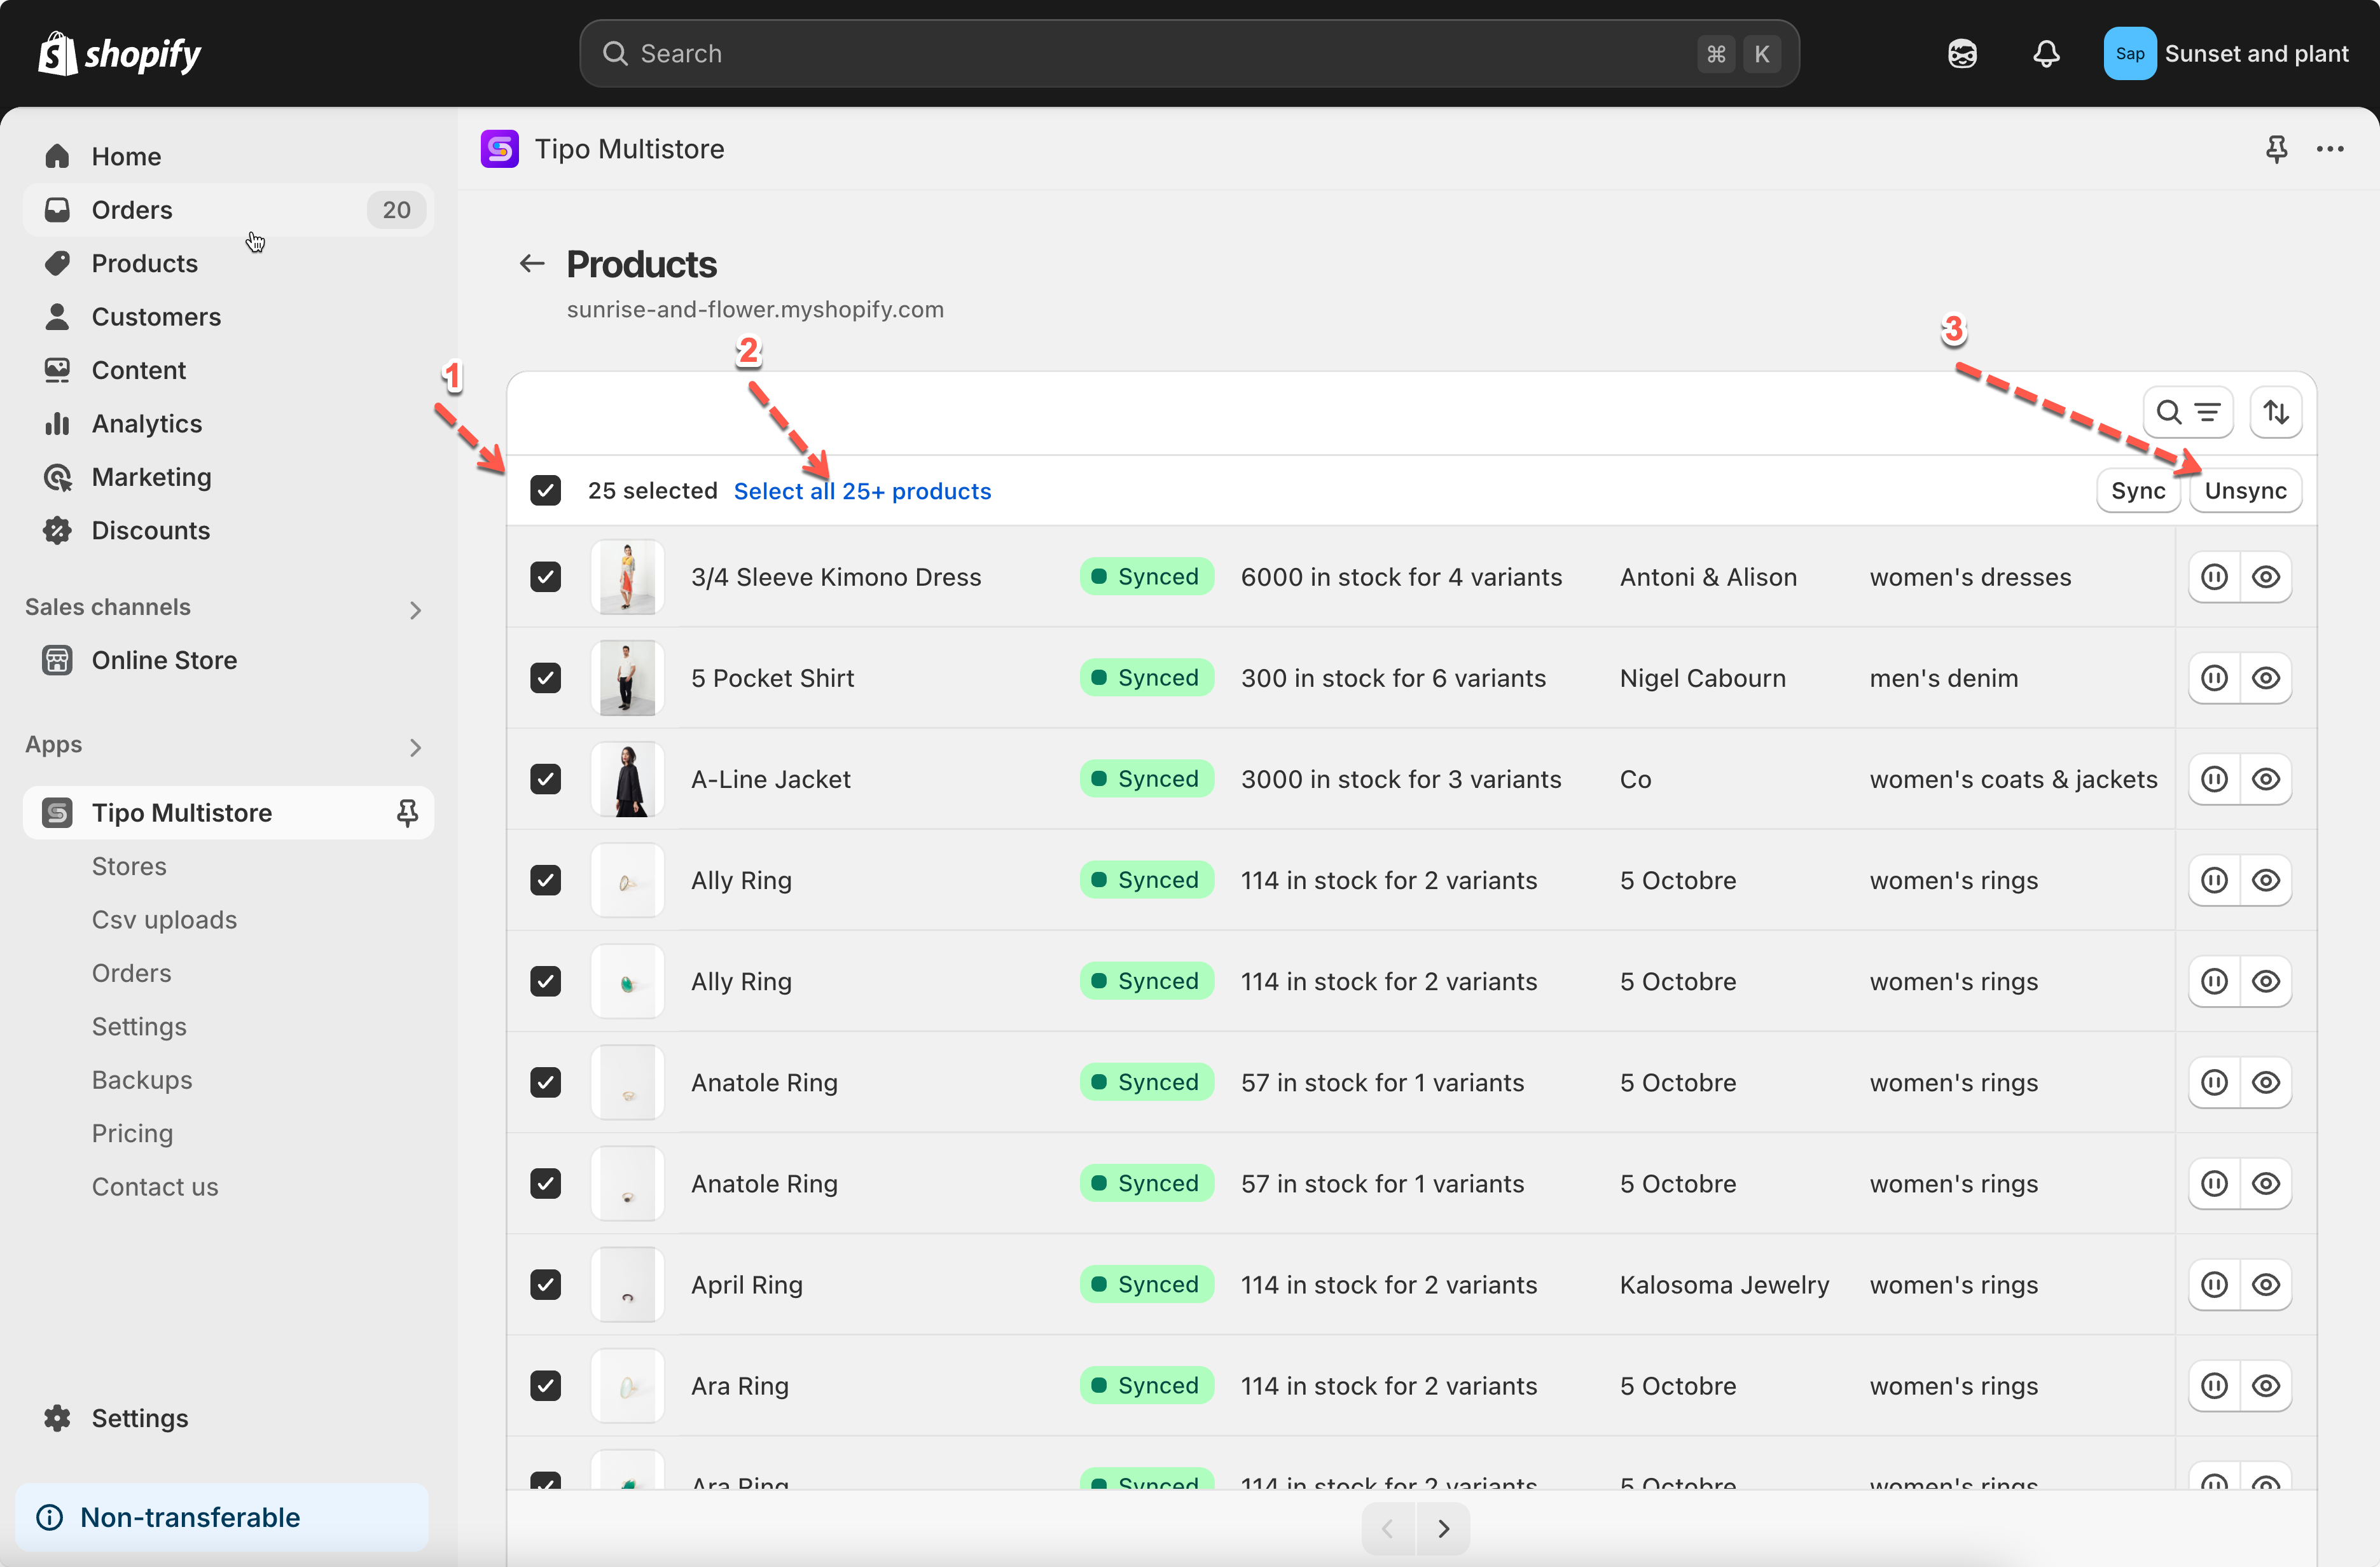Uncheck the select-all products checkbox
This screenshot has height=1567, width=2380.
pos(545,491)
